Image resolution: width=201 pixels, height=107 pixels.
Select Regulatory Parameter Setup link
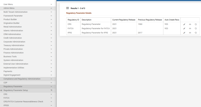point(16,90)
